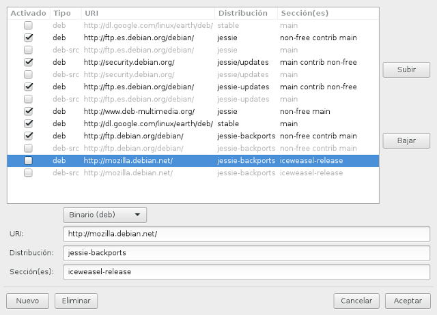Confirm with the Aceptar button
The image size is (437, 315).
point(408,301)
